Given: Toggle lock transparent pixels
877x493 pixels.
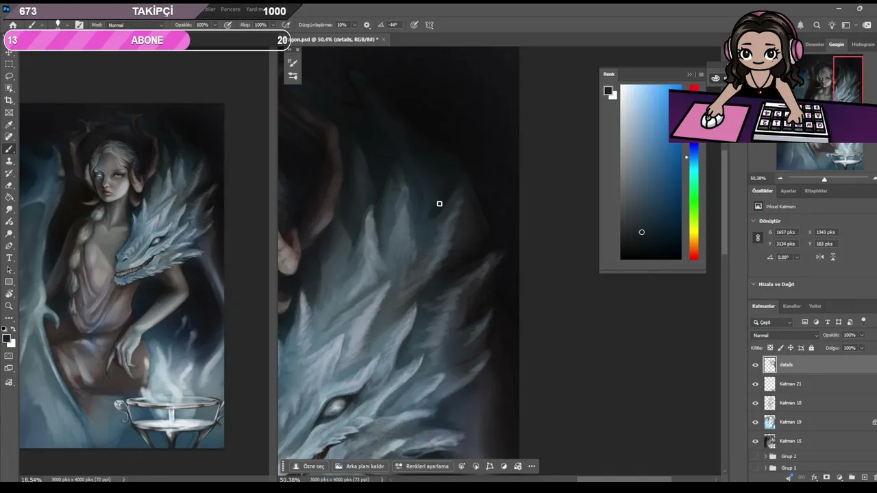Looking at the screenshot, I should click(770, 348).
